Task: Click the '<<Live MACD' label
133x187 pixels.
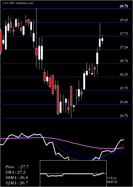Action: 112,180
